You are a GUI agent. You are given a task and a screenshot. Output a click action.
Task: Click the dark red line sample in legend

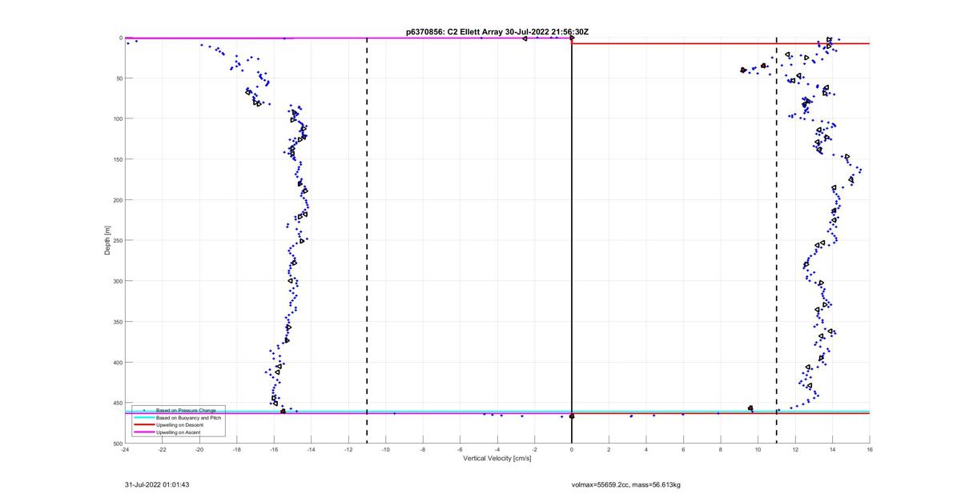coord(143,424)
